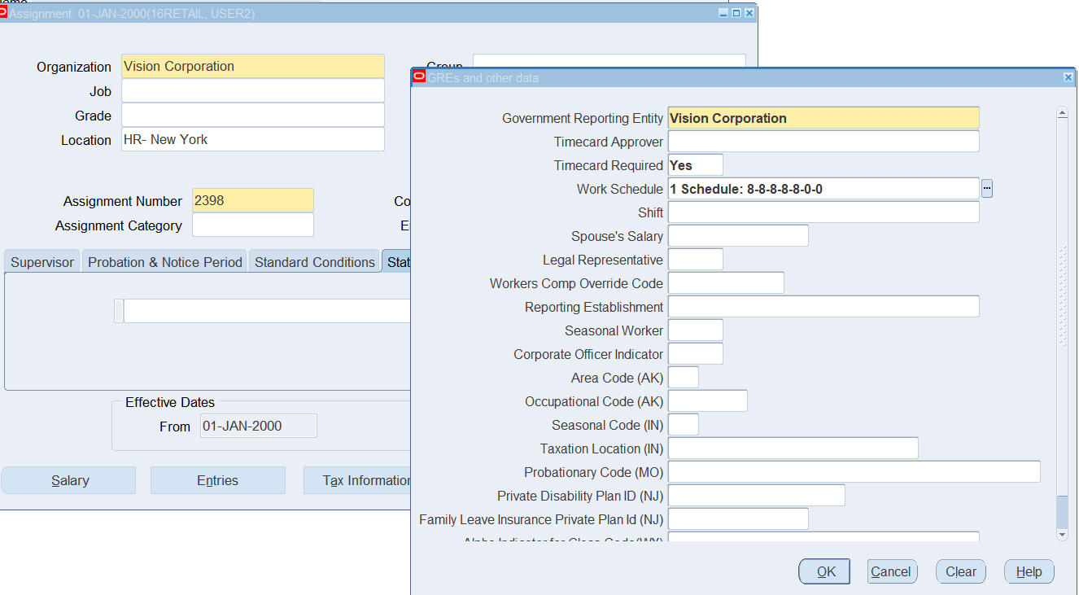Click the Oracle icon in the Assignment window title bar
This screenshot has height=595, width=1079.
pos(3,12)
